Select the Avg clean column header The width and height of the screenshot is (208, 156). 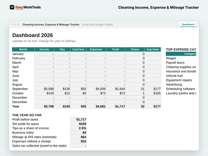153,49
